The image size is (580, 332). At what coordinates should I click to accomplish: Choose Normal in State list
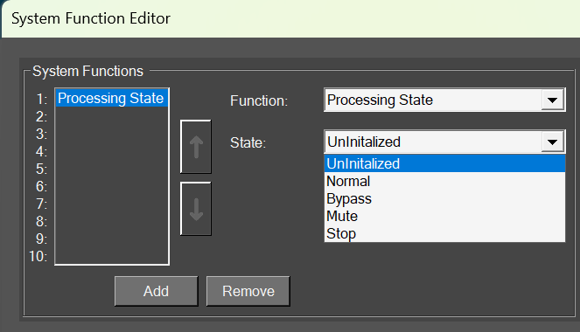444,181
